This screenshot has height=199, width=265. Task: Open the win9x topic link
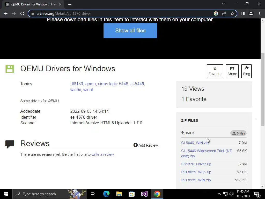pos(76,90)
